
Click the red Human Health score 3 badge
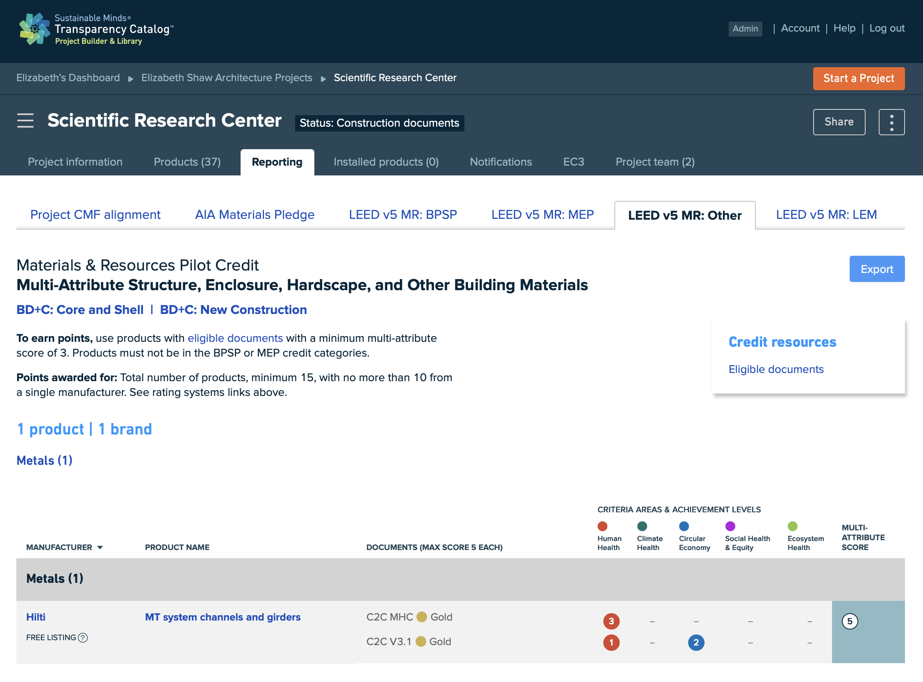(611, 621)
